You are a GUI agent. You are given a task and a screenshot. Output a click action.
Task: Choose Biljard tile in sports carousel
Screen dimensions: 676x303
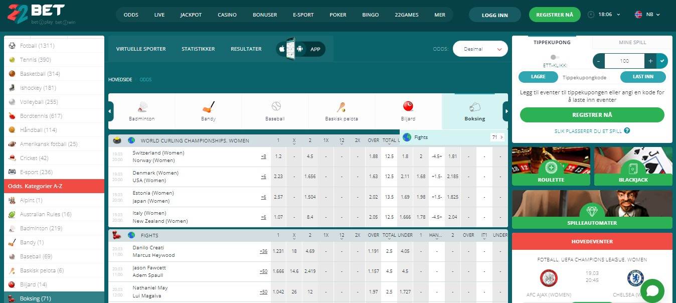click(x=408, y=111)
